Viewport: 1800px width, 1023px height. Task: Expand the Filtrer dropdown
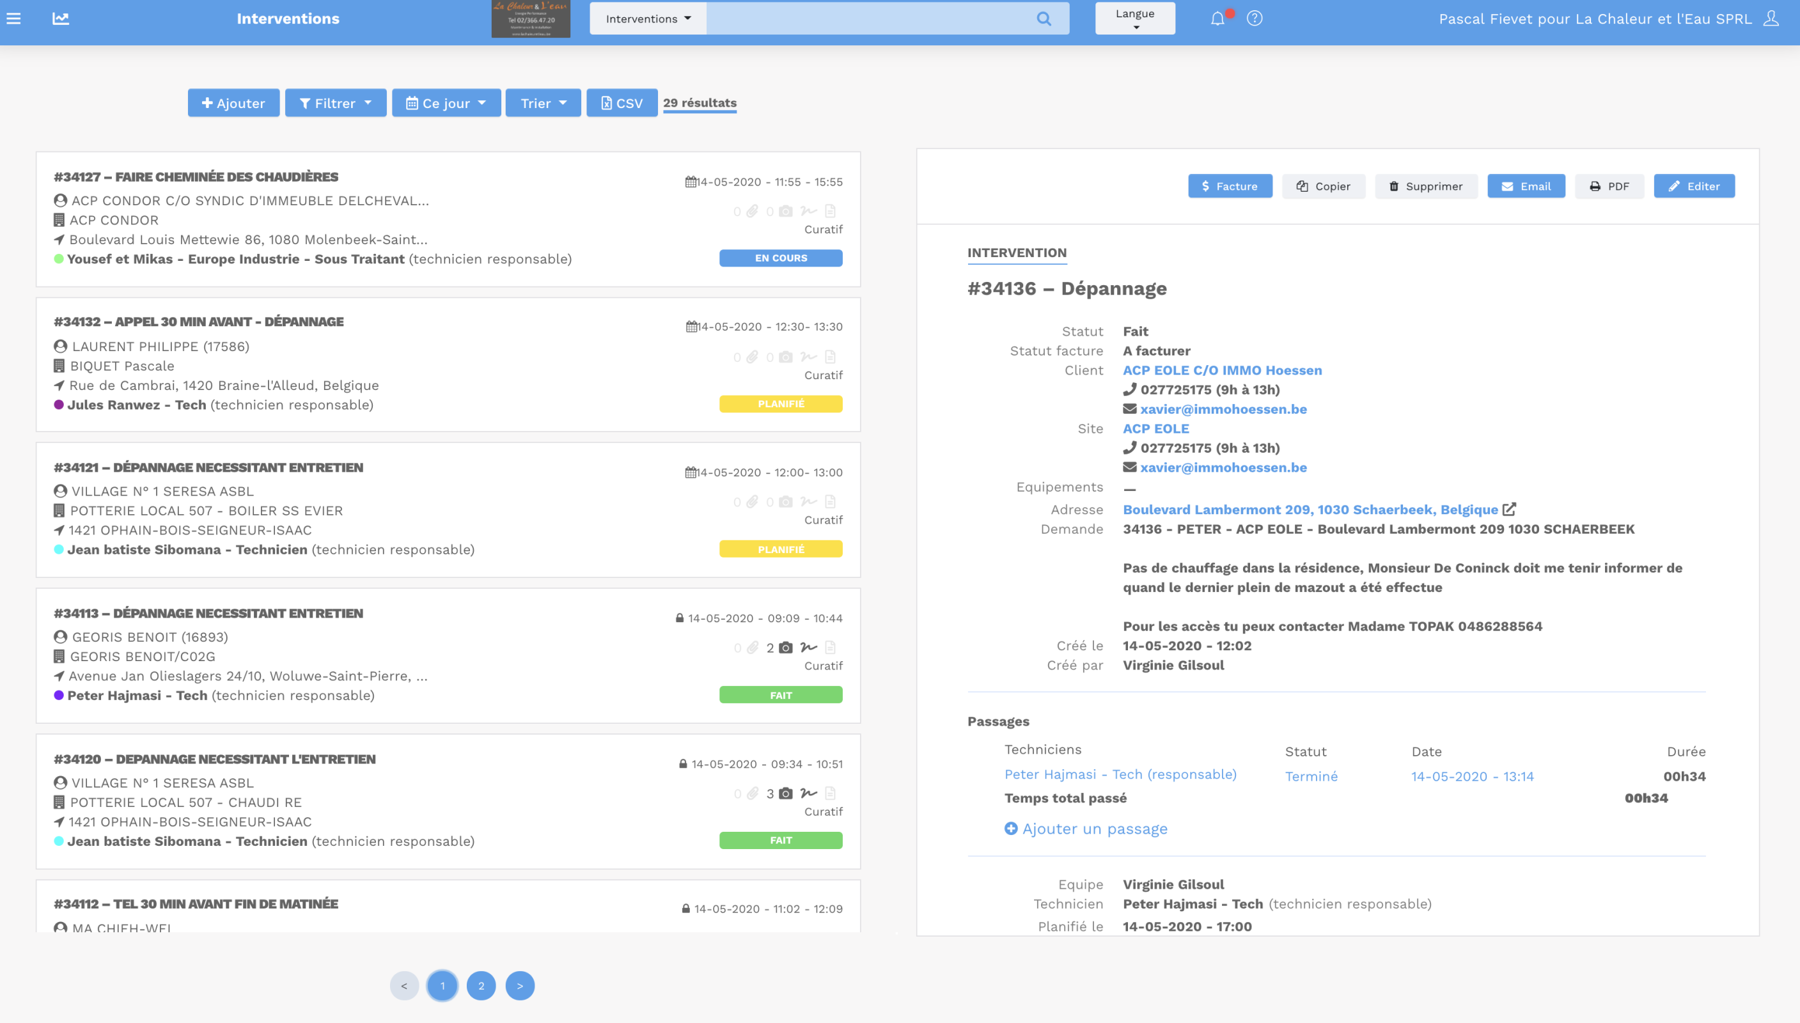[336, 104]
